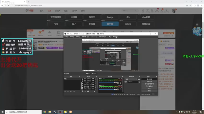Open 桌面音频 audio settings gear
204x114 pixels.
(121, 89)
